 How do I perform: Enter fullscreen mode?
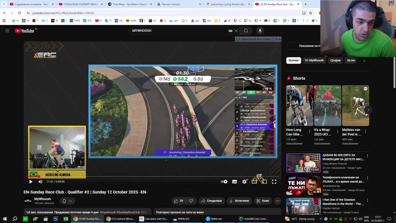pos(274,182)
